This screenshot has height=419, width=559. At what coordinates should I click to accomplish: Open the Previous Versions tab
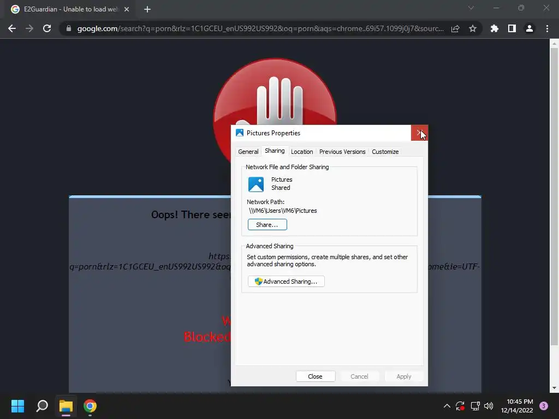point(342,152)
